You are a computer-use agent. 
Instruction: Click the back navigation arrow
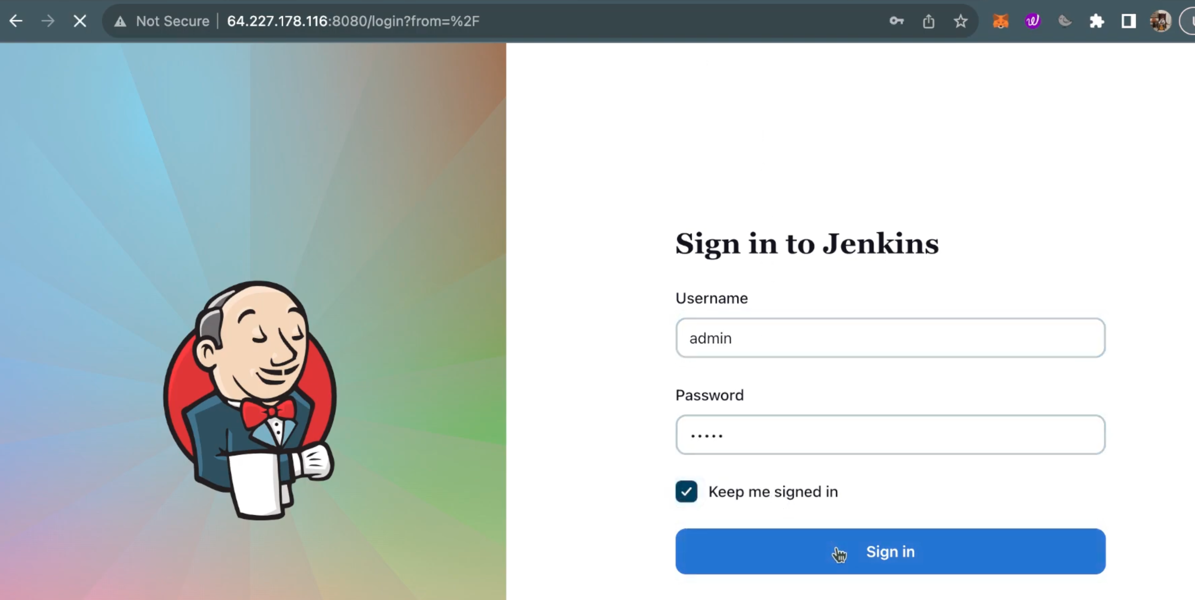17,21
